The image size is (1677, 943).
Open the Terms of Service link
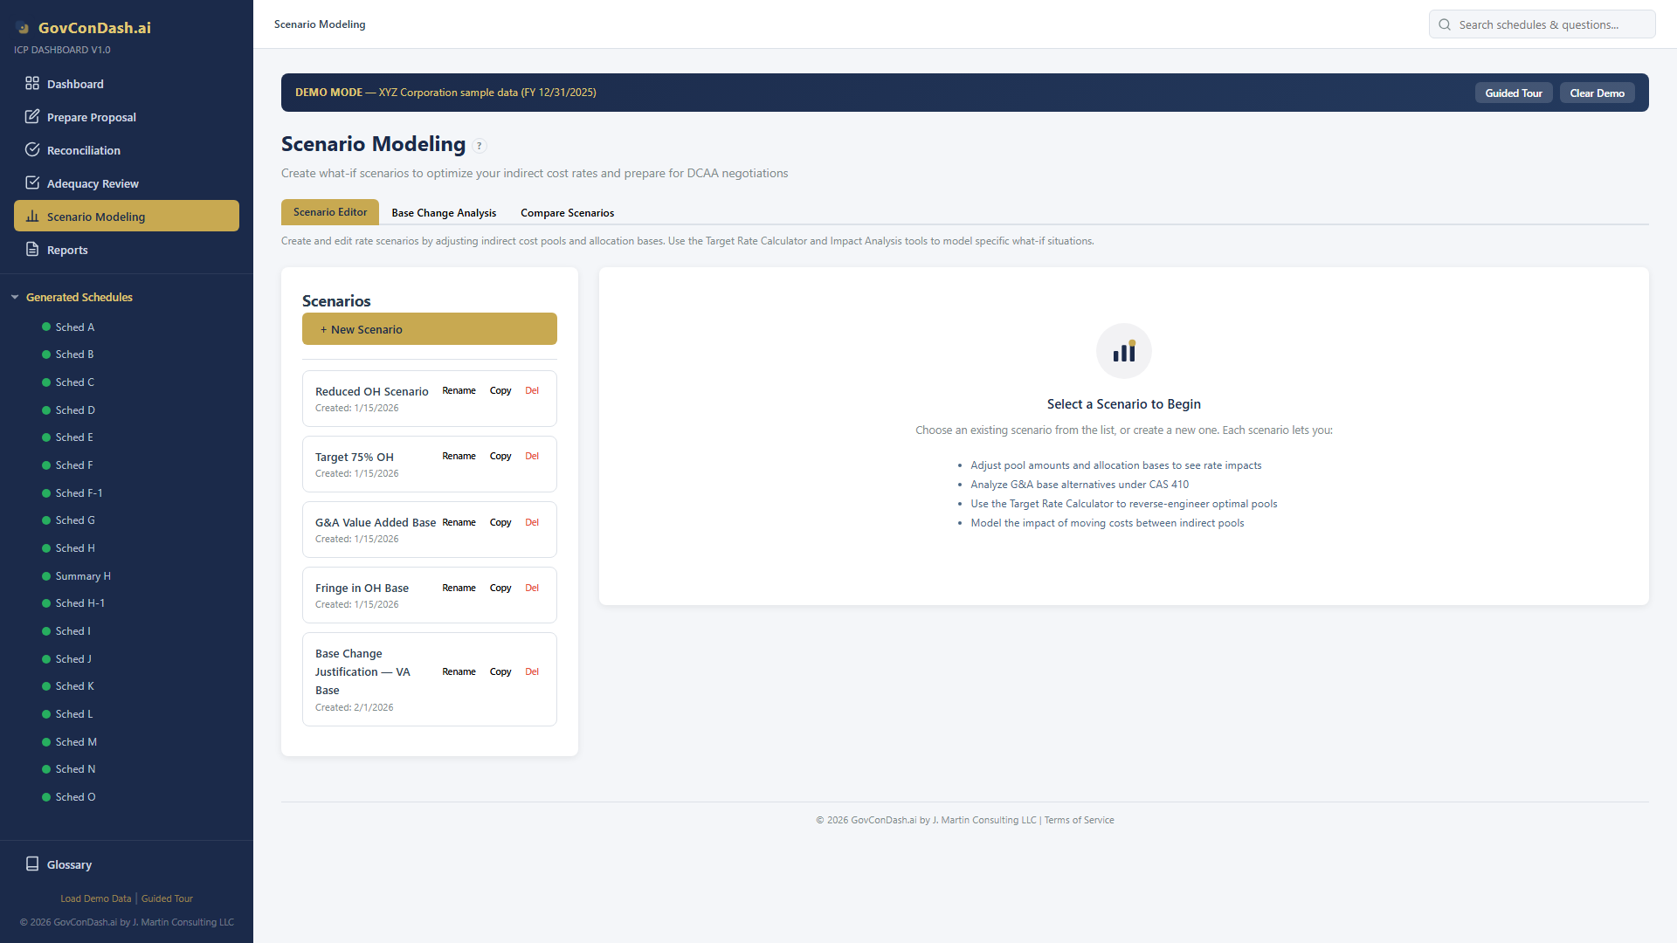tap(1079, 821)
